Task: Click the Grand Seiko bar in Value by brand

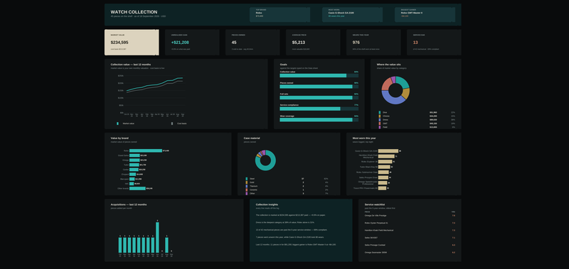Action: pyautogui.click(x=134, y=155)
